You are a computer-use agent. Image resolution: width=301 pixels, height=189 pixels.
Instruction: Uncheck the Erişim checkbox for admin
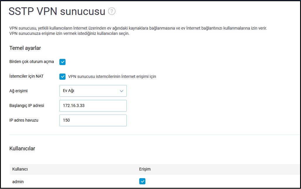142,181
